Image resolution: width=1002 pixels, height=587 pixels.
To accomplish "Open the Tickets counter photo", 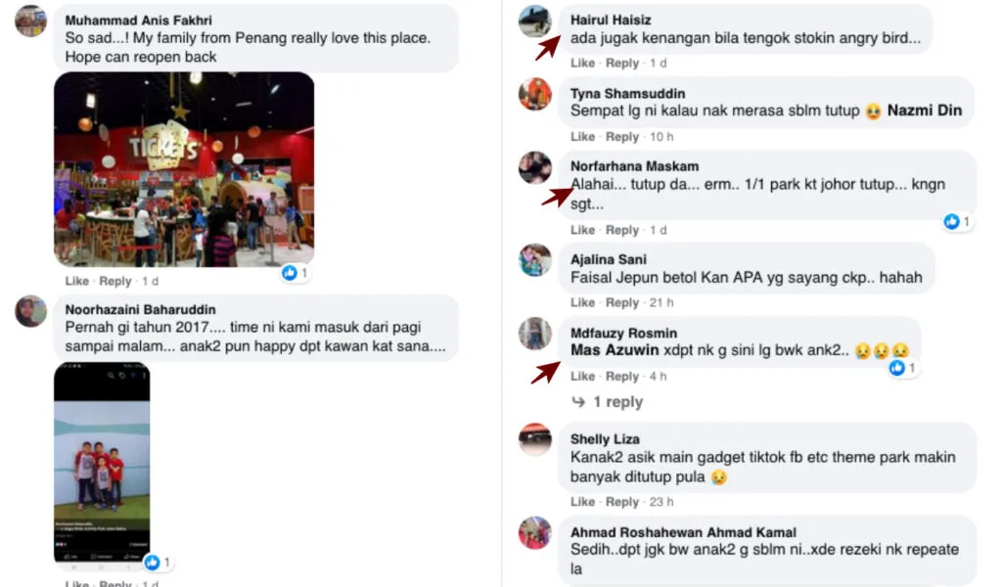I will tap(184, 169).
